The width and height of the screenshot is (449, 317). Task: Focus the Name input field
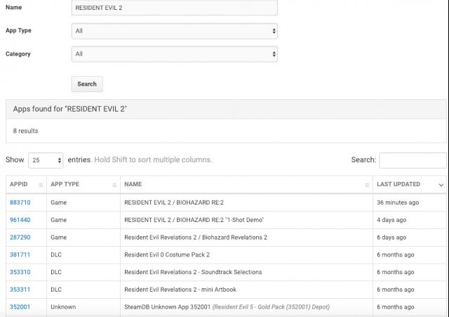point(175,8)
